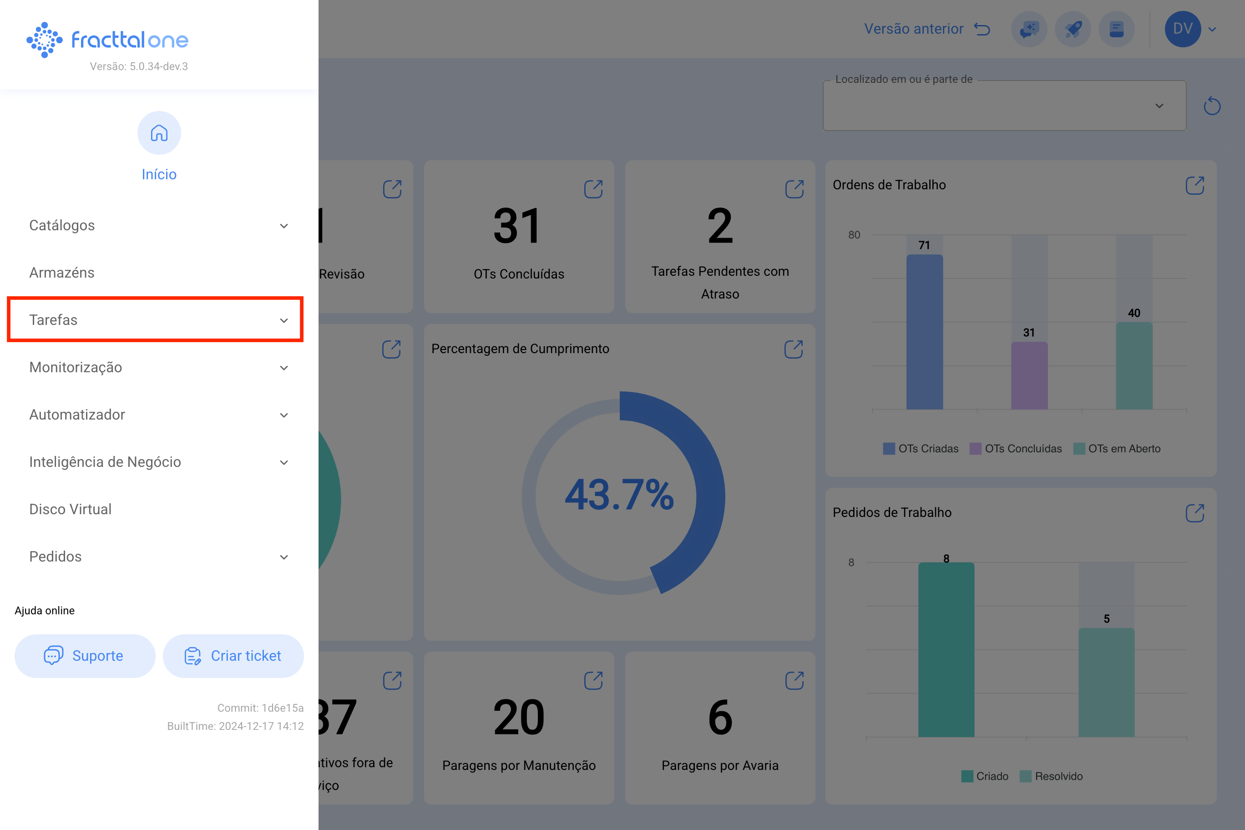
Task: Toggle Criado legend entry
Action: (x=985, y=776)
